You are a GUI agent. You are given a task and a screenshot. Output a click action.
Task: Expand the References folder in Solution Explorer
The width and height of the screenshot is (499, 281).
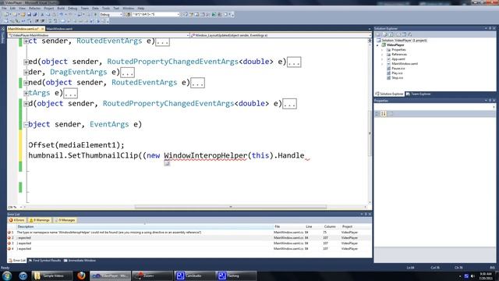[x=382, y=55]
